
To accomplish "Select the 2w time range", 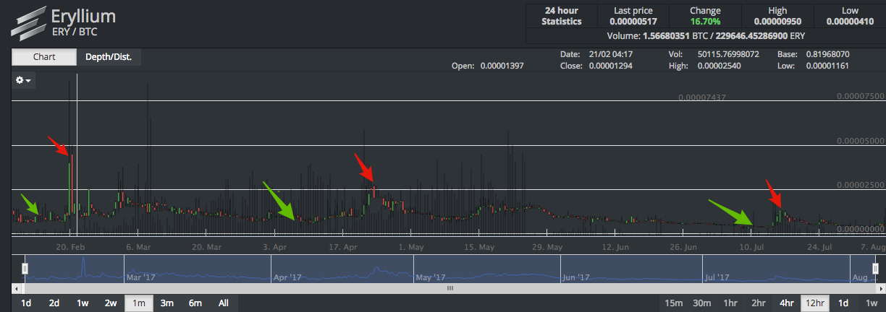I will (110, 303).
